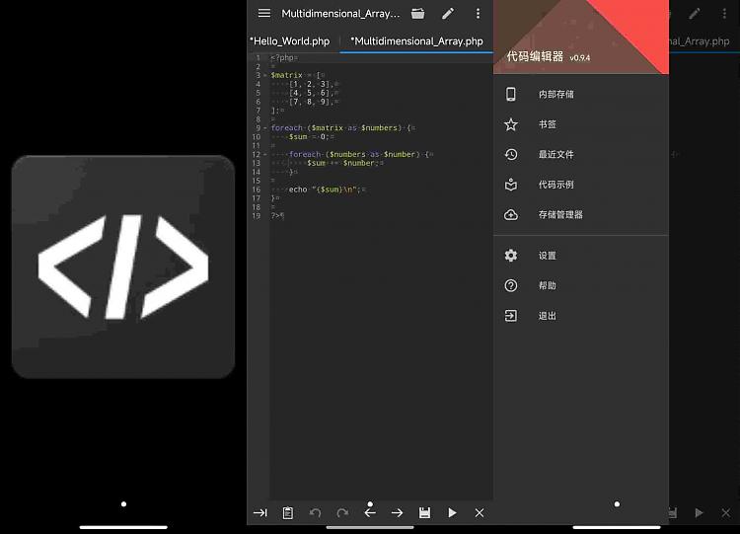Click line number 10 in the gutter
This screenshot has width=740, height=534.
(x=257, y=137)
